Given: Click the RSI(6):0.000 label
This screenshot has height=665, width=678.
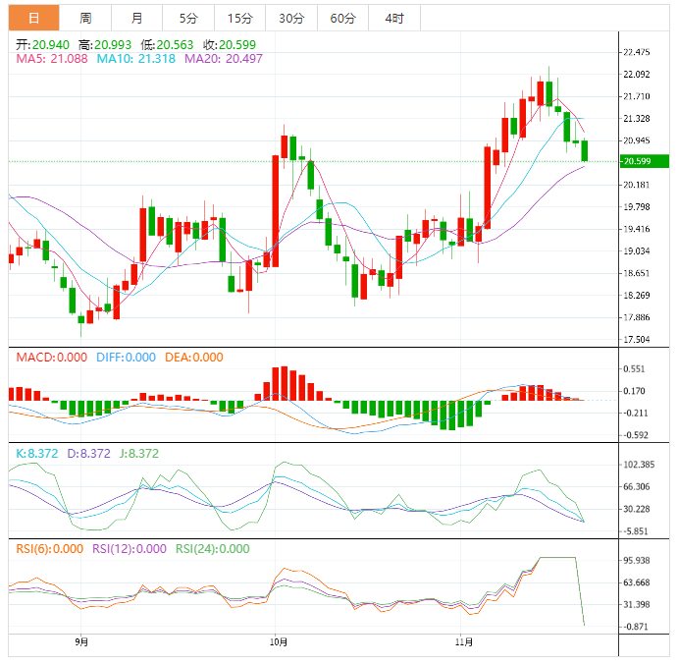Looking at the screenshot, I should [50, 549].
